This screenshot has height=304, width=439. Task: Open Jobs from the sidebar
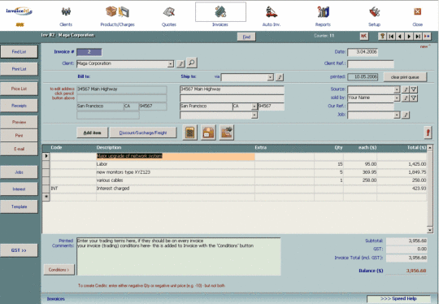click(x=19, y=172)
